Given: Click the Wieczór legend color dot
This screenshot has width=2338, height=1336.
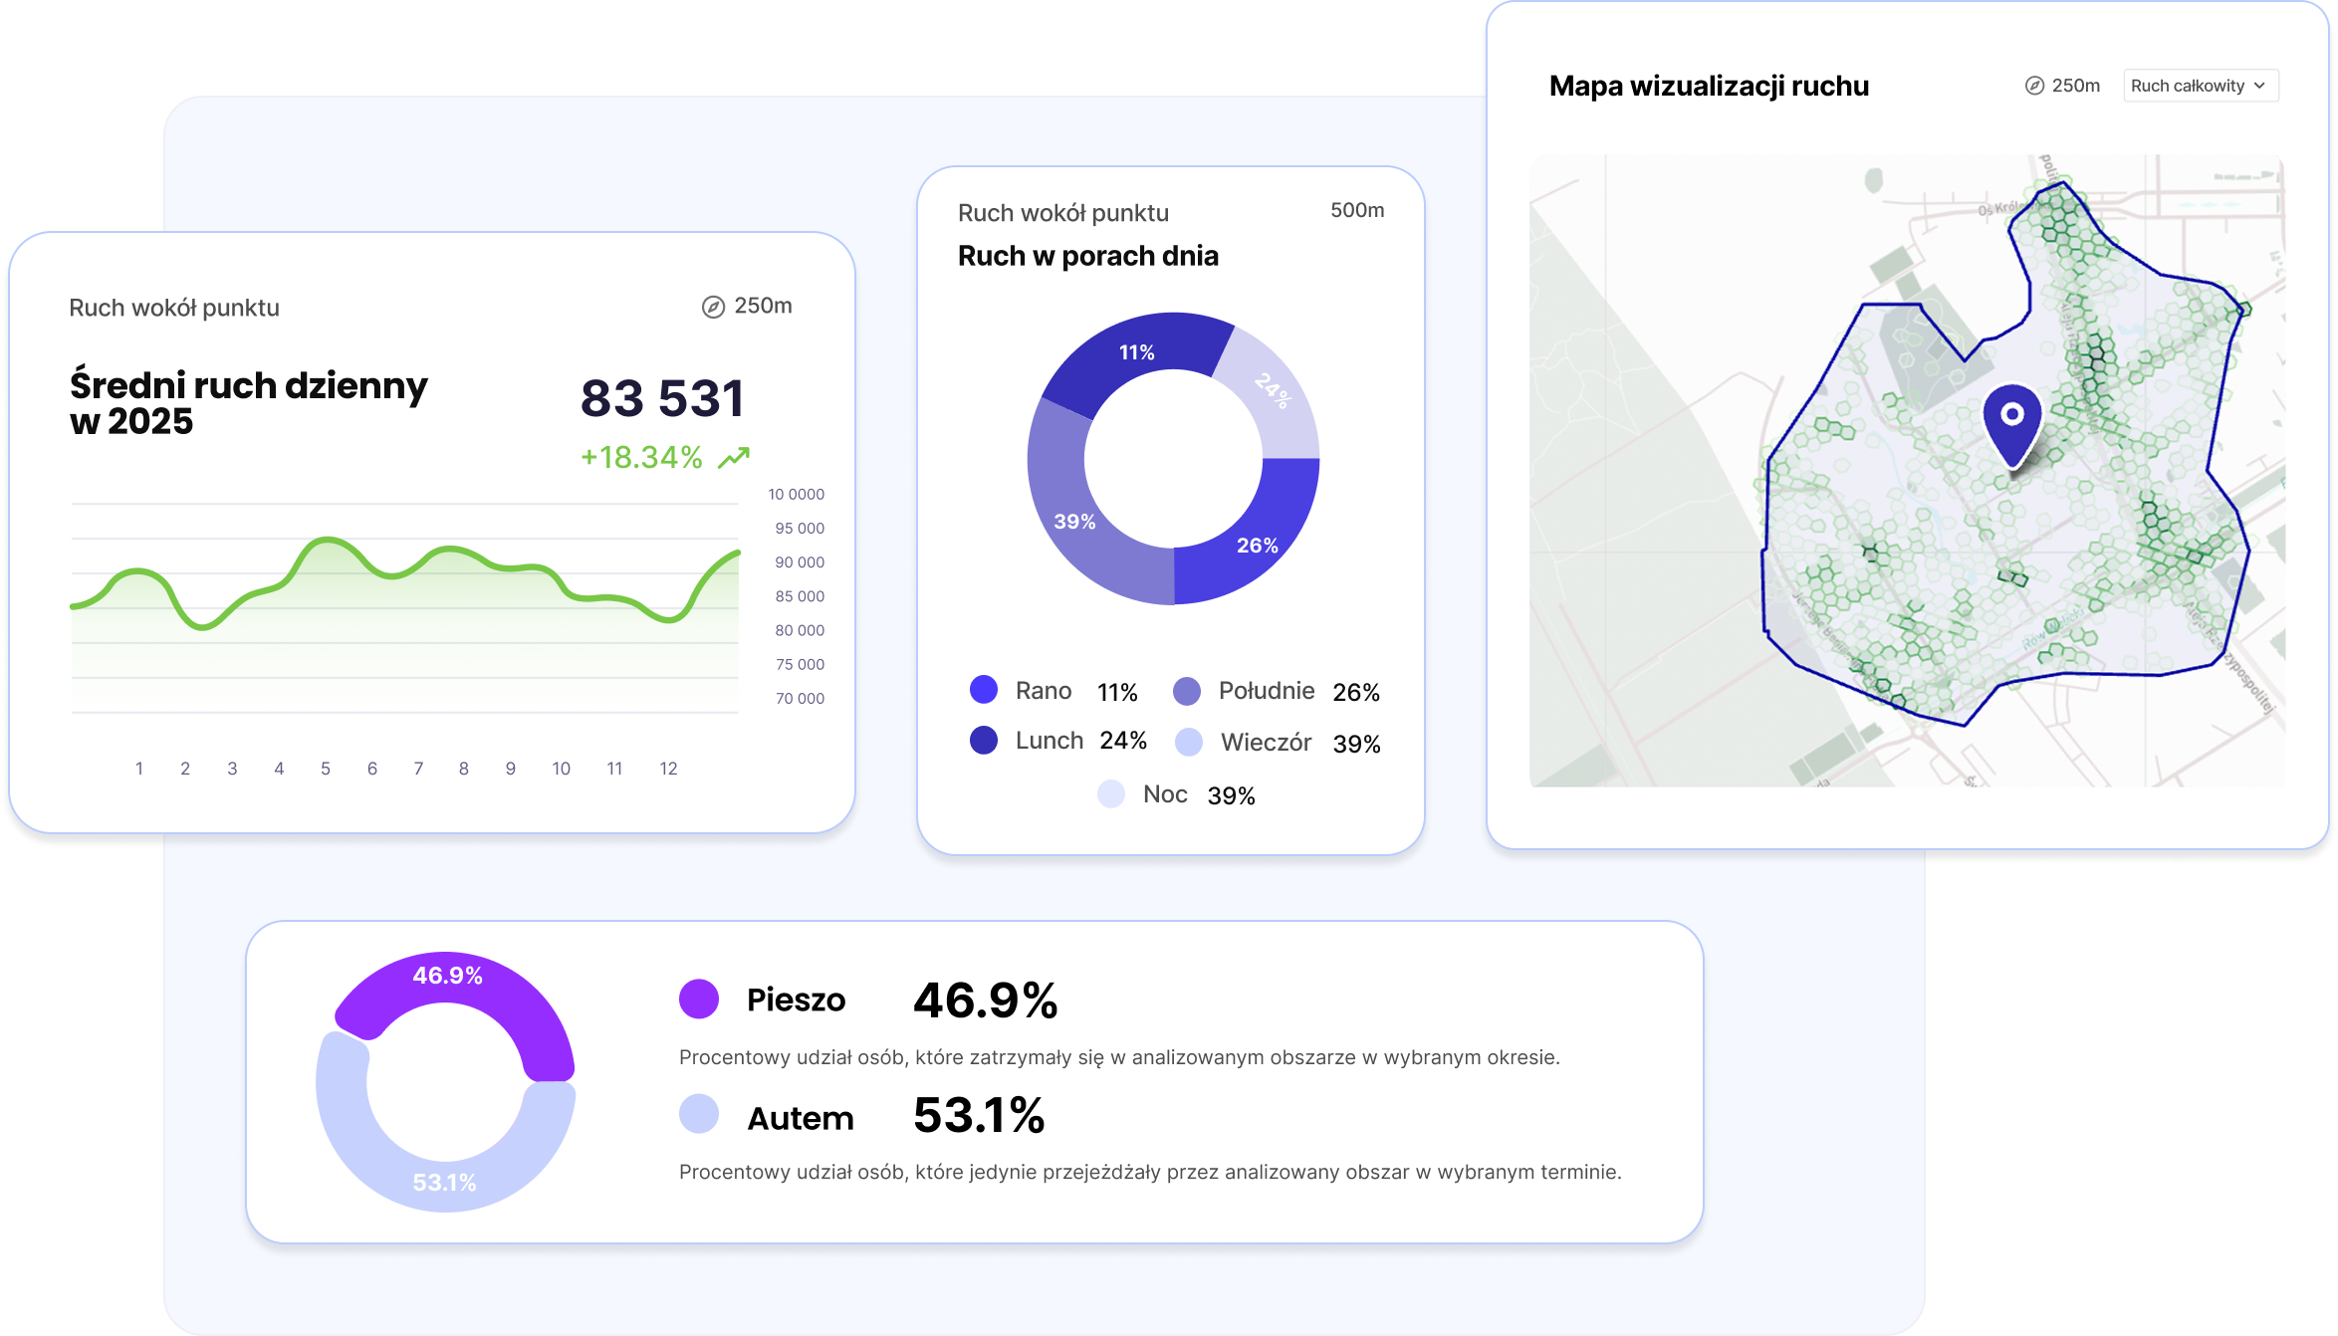Looking at the screenshot, I should point(1189,743).
